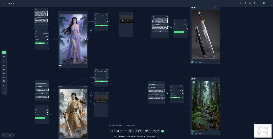Click the save disk icon in sidebar
Viewport: 273px width, 139px height.
click(x=4, y=61)
